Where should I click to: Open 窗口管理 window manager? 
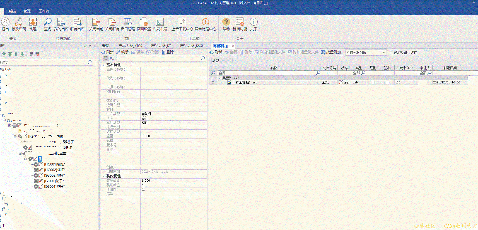[128, 22]
